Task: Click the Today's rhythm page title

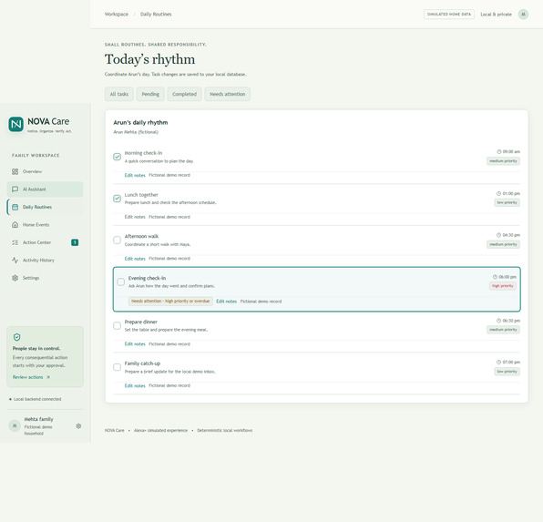Action: pos(150,59)
